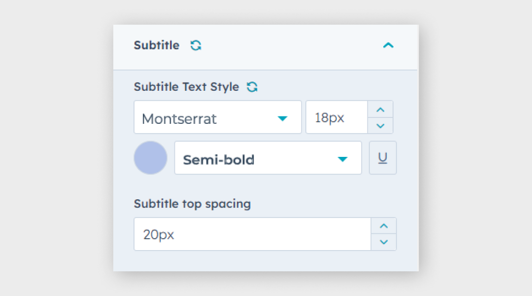
Task: Click the up stepper for font size
Action: (x=380, y=110)
